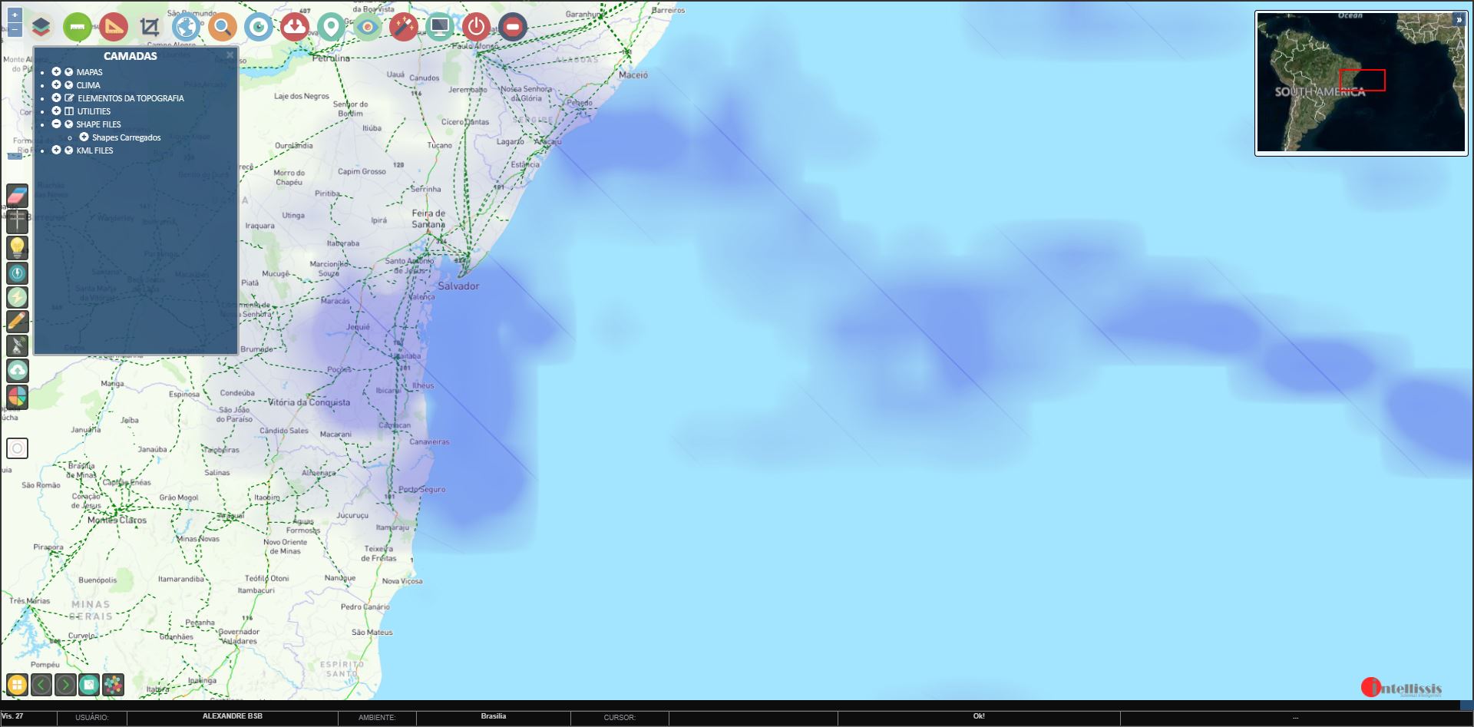Click the red cloud download icon
1474x727 pixels.
point(294,28)
